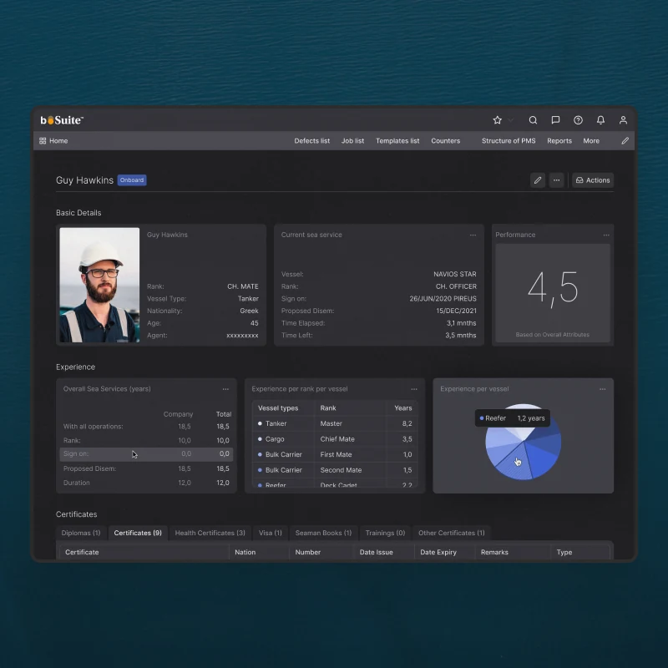Go to the Home menu item
Image resolution: width=668 pixels, height=668 pixels.
coord(58,140)
